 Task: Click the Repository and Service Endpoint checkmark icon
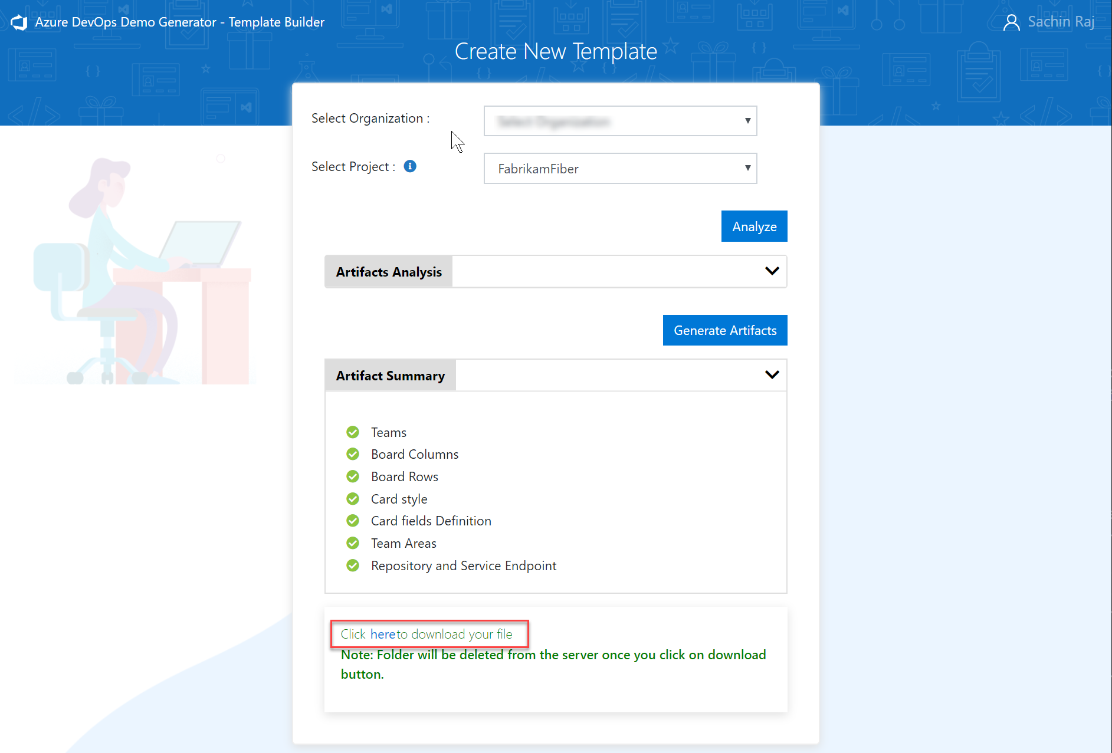353,565
